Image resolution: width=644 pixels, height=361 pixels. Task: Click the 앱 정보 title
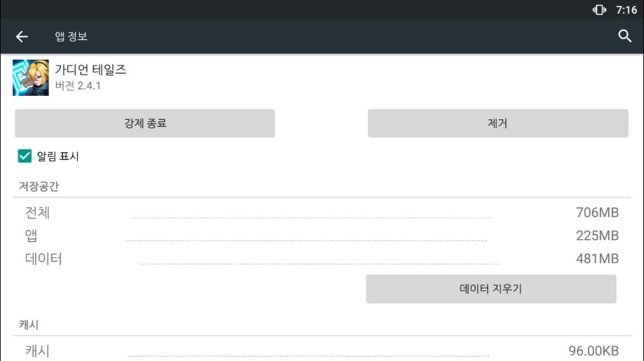(x=71, y=36)
